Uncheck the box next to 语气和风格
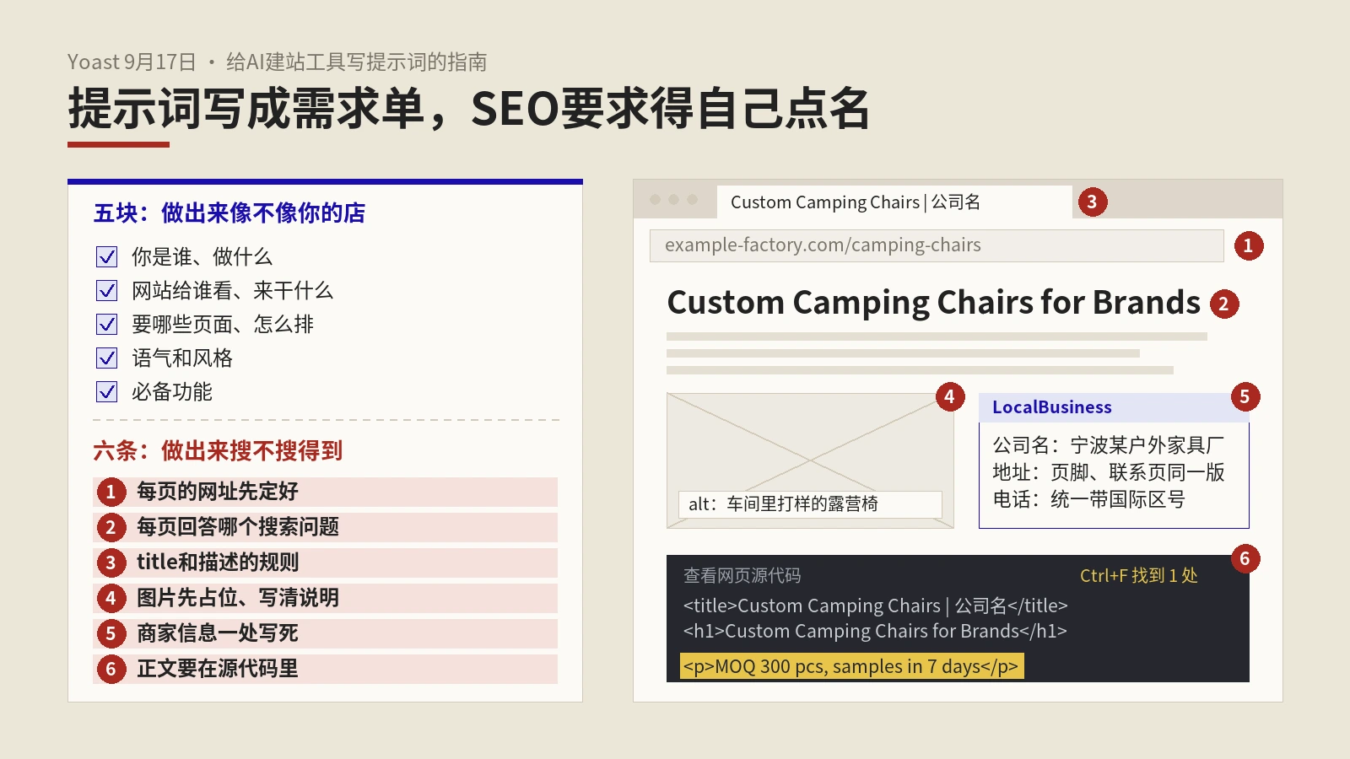The width and height of the screenshot is (1350, 759). click(107, 358)
